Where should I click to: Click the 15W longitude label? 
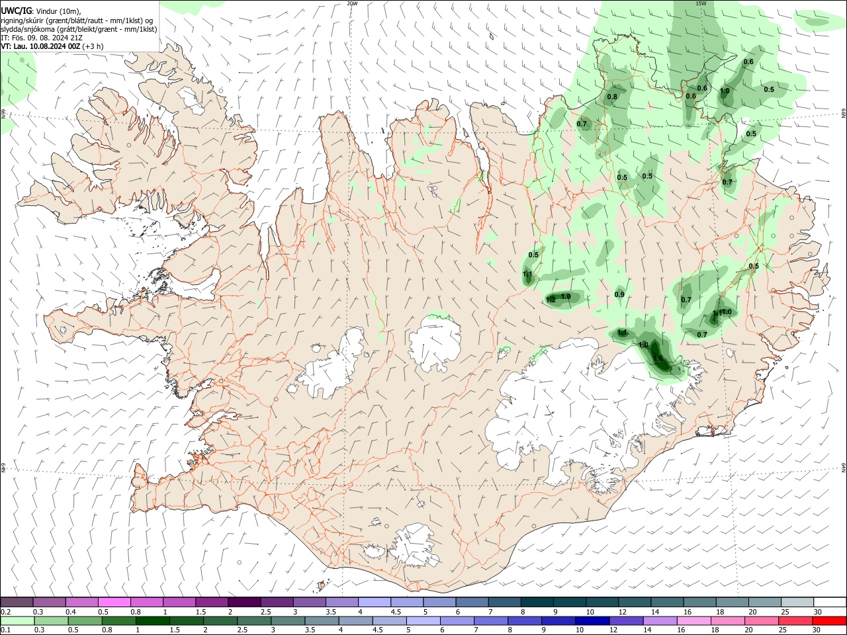(701, 3)
